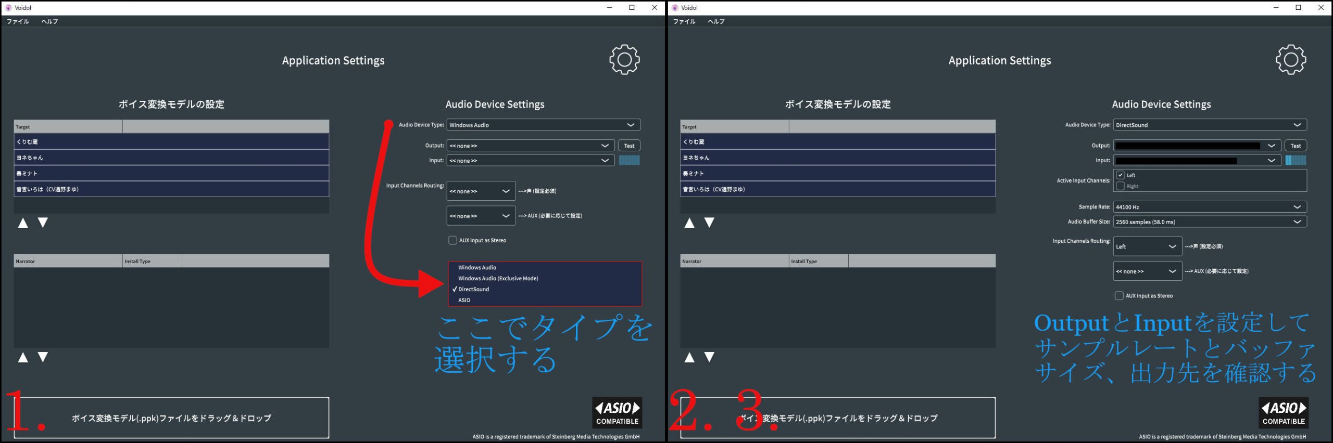Minimize the right Voidol window

pyautogui.click(x=1276, y=7)
